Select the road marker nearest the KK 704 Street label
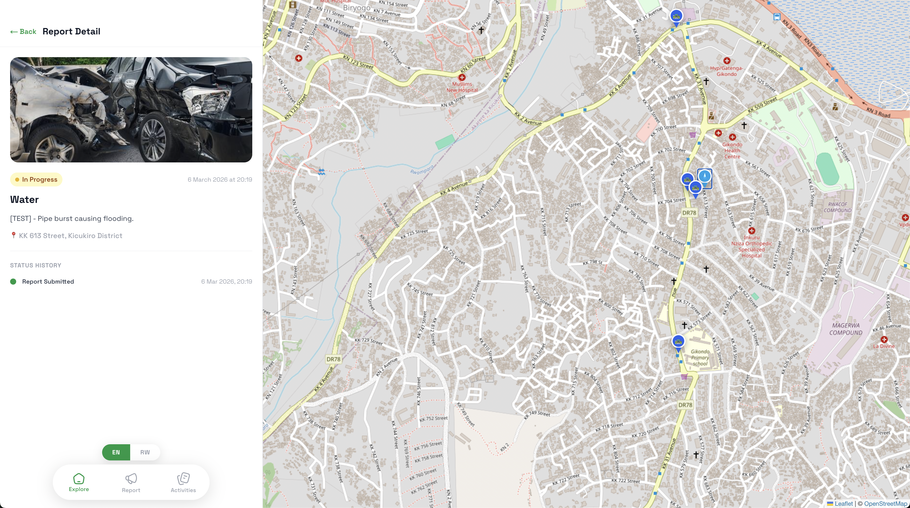910x508 pixels. pos(695,189)
